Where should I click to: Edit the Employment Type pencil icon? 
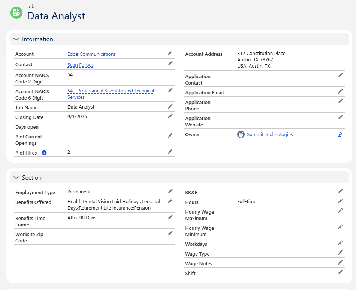click(170, 191)
